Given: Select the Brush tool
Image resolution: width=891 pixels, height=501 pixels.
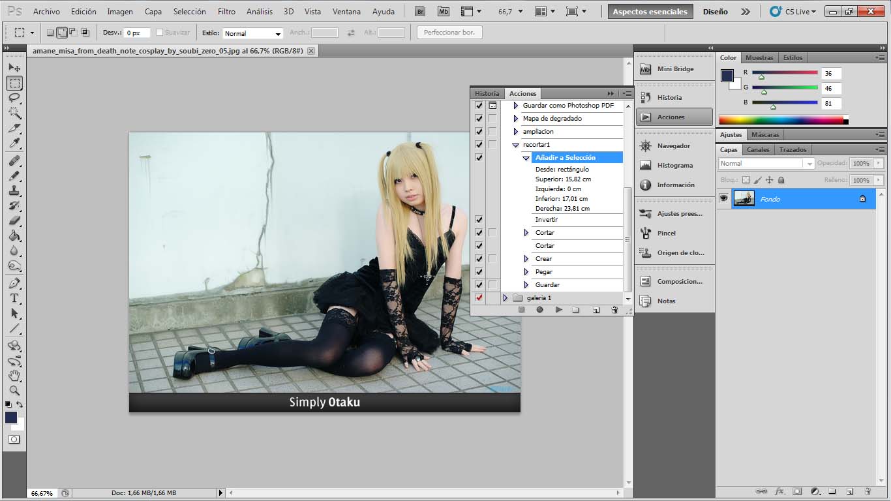Looking at the screenshot, I should tap(14, 175).
